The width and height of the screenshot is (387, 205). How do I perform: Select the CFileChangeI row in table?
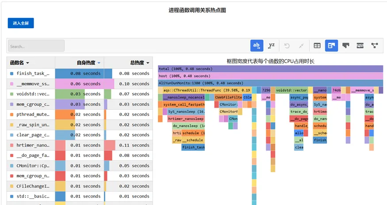pyautogui.click(x=80, y=186)
